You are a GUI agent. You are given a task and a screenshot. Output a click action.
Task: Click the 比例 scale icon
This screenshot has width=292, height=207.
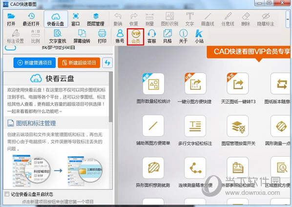coord(35,36)
